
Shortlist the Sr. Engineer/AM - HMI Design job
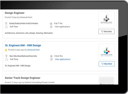(x=107, y=64)
